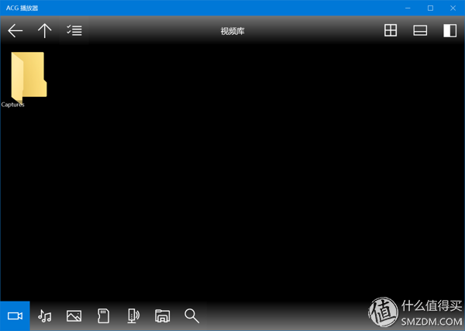Viewport: 465px width, 331px height.
Task: Open the folder browser tab
Action: 163,315
